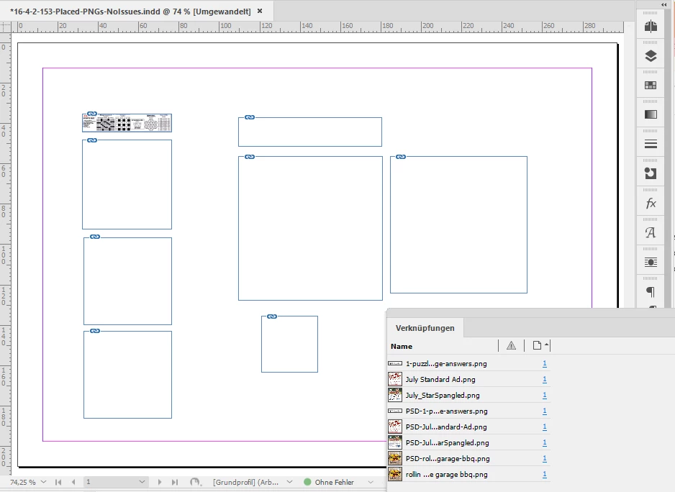
Task: Switch to the 16-4-2-153-Placed-PNGs document tab
Action: (130, 12)
